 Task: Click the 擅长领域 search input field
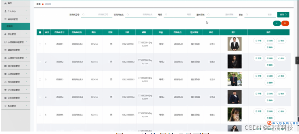coord(222,14)
